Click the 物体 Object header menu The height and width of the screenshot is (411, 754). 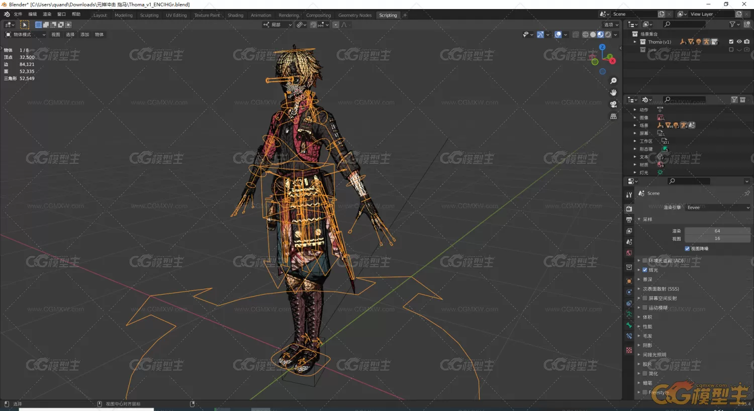[x=100, y=35]
